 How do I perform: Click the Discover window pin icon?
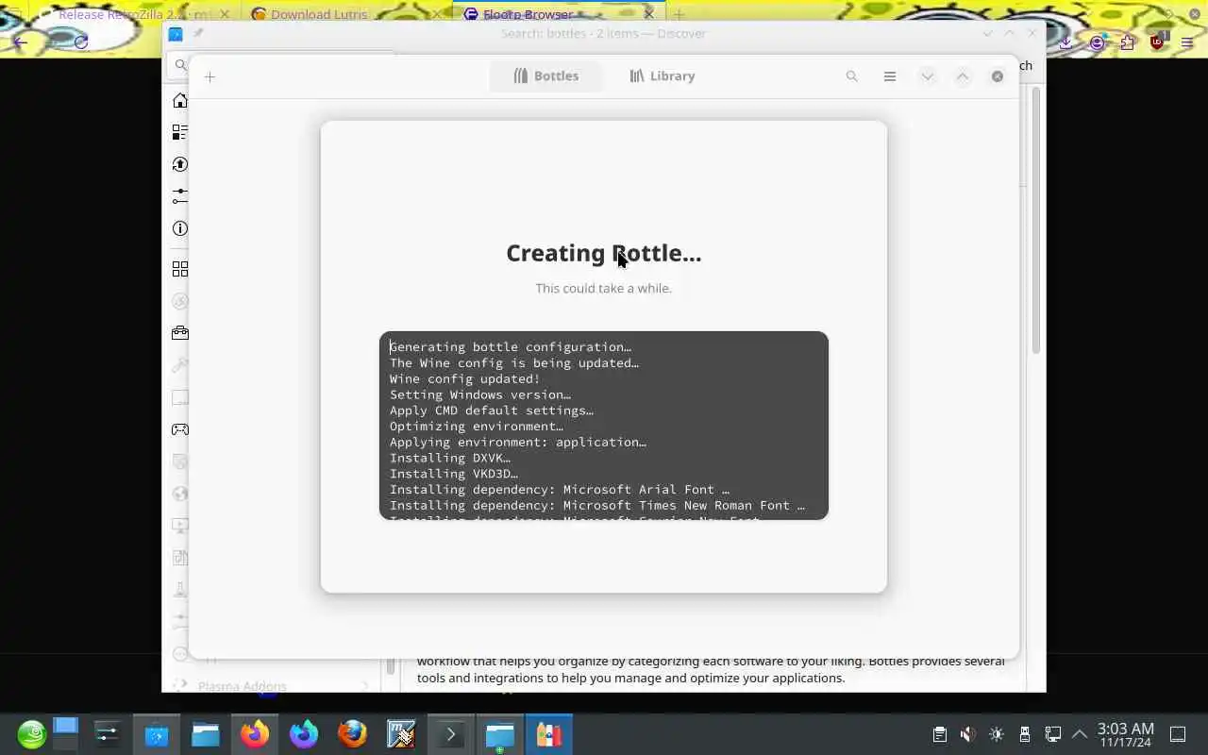(x=198, y=33)
